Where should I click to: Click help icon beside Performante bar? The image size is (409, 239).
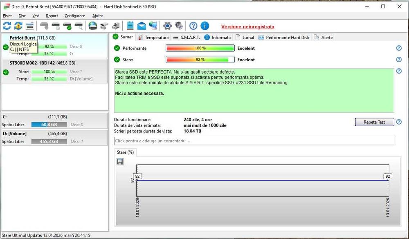(398, 48)
